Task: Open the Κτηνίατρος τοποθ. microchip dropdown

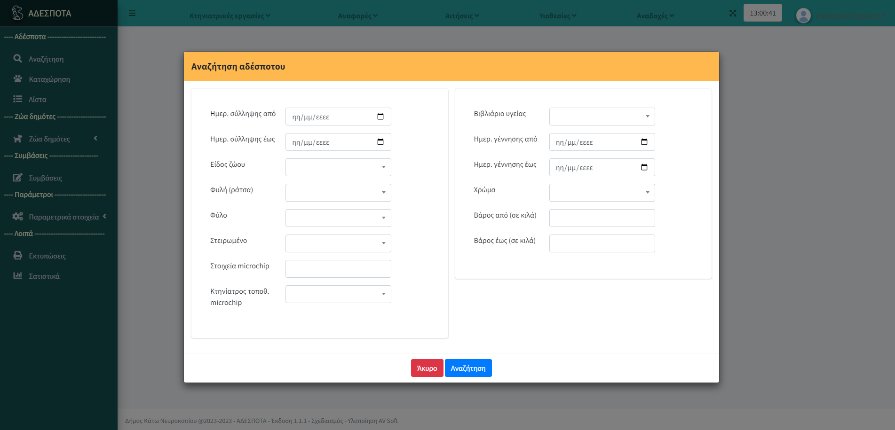Action: pos(338,294)
